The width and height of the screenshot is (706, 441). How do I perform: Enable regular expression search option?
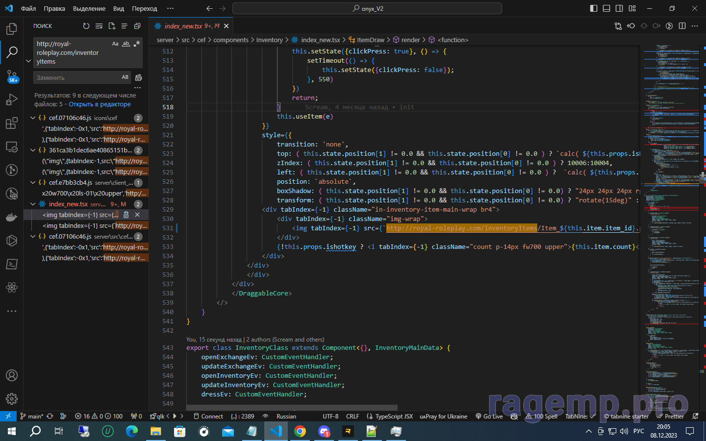point(137,44)
